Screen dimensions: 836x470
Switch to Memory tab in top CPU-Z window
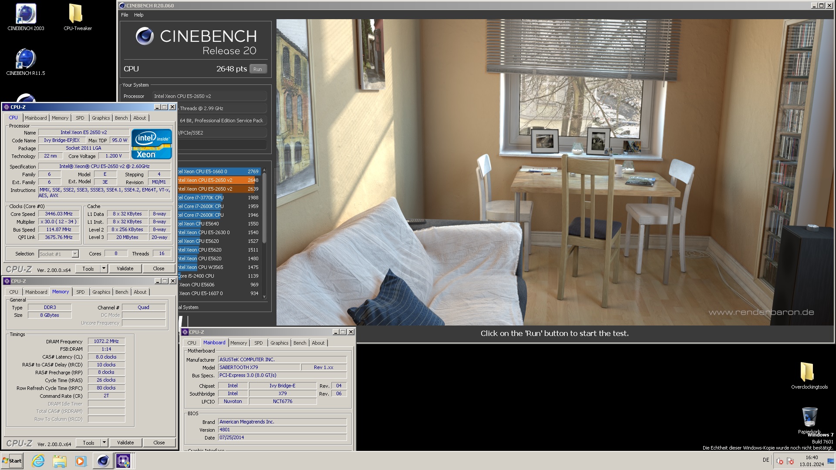(x=60, y=118)
